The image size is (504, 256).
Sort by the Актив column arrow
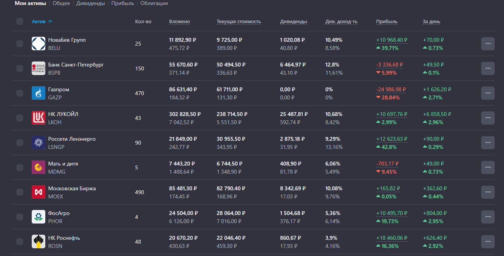[x=50, y=22]
